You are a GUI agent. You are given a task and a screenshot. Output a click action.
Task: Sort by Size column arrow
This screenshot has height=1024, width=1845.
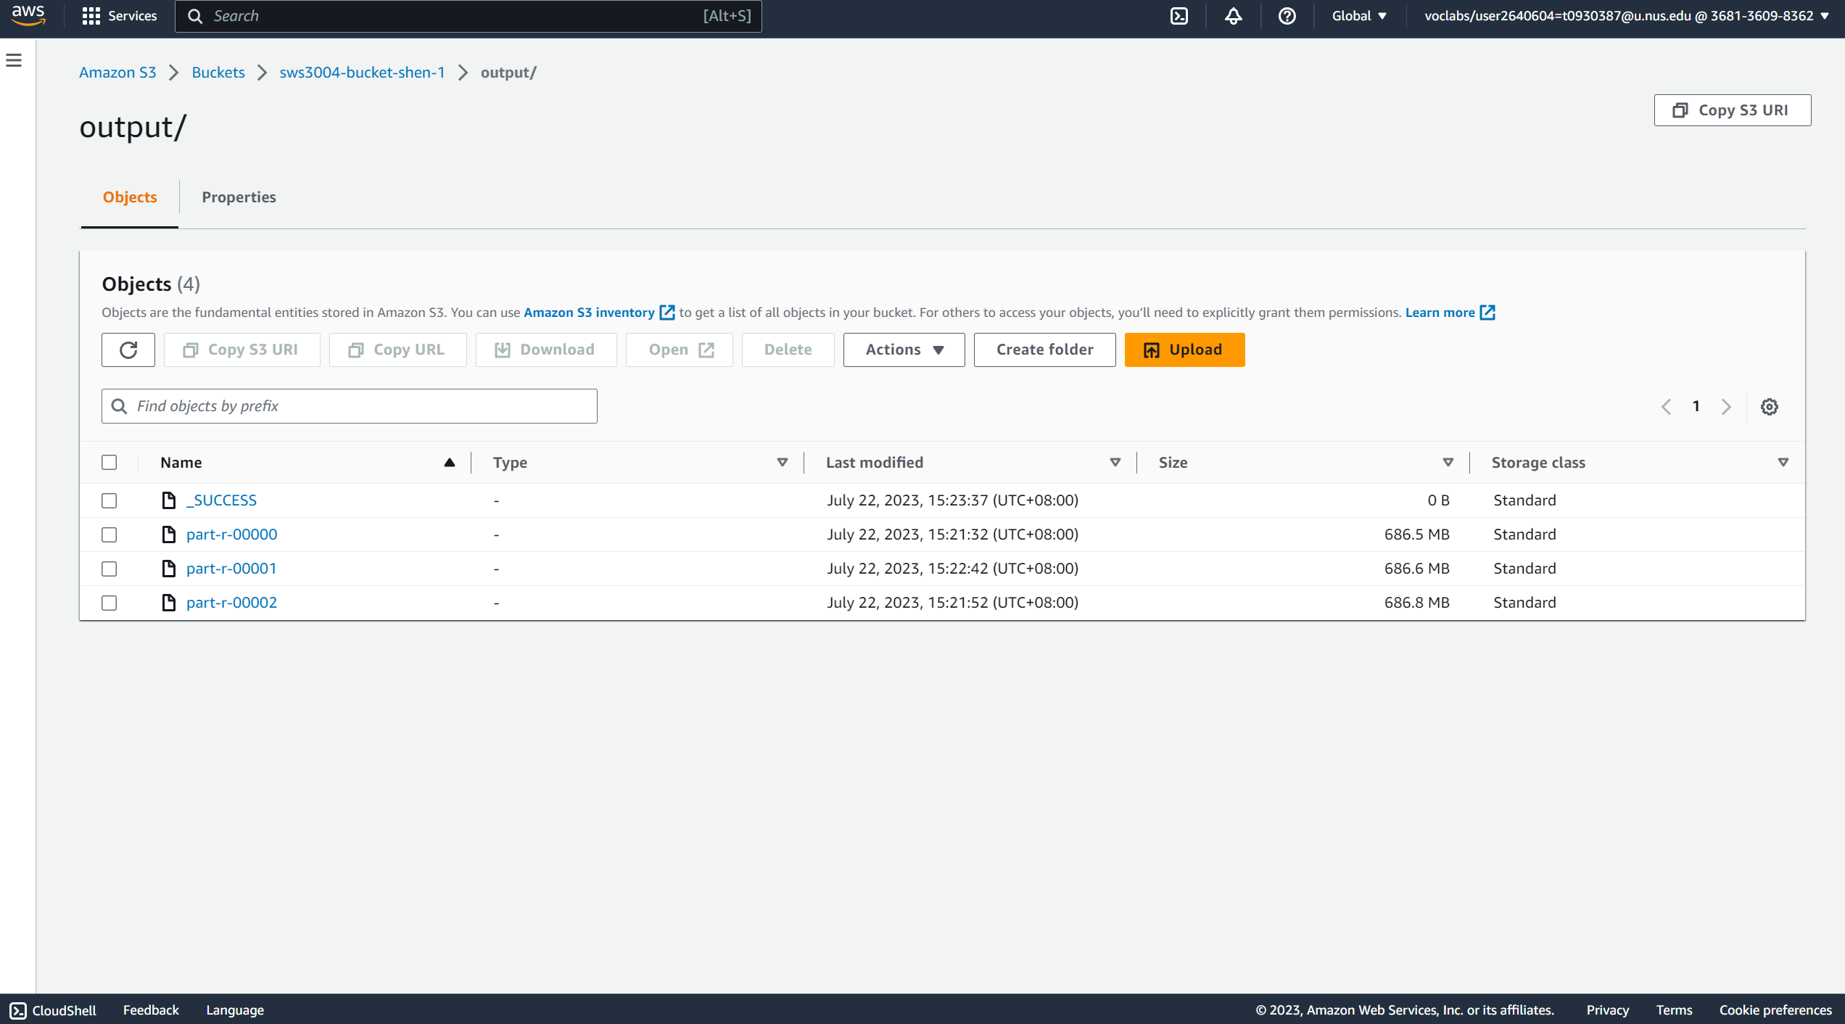(x=1448, y=463)
